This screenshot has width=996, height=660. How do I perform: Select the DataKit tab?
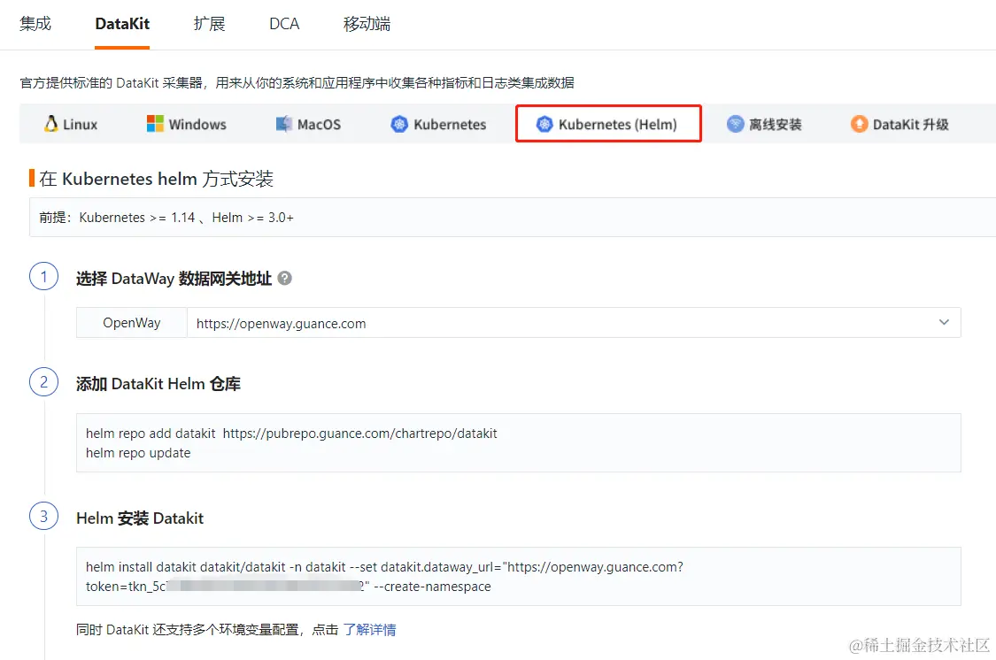122,24
